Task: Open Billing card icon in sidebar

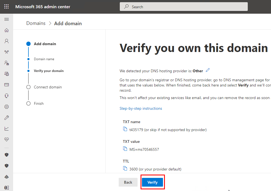Action: (7, 85)
